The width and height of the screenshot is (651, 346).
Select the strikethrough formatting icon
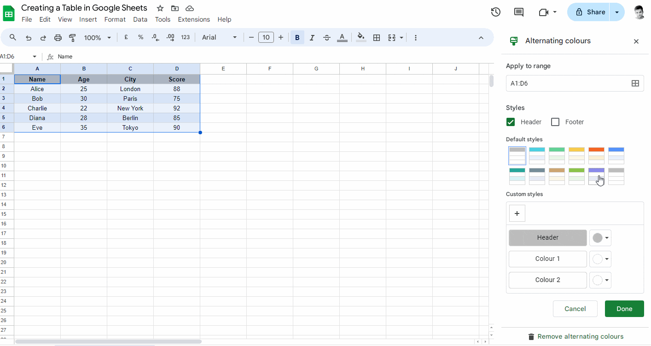coord(326,37)
